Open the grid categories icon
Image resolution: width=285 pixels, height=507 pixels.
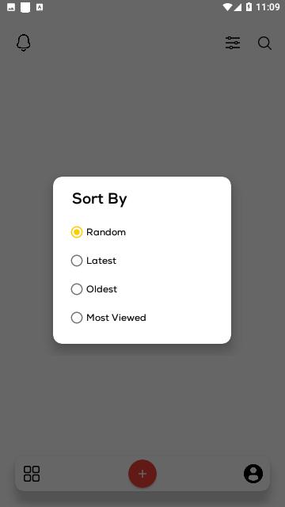(x=32, y=474)
